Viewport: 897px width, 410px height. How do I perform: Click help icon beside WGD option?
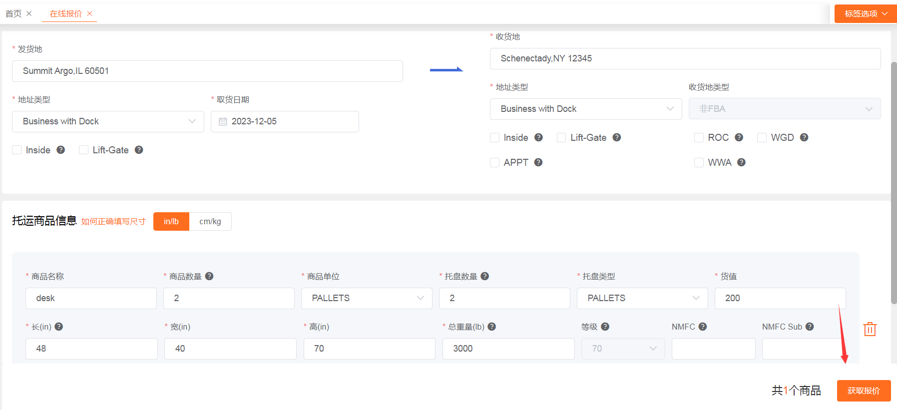click(x=804, y=137)
